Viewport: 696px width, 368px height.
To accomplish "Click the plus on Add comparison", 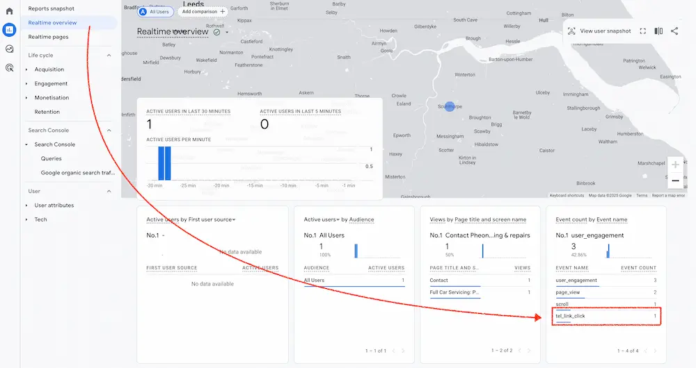I will pos(223,12).
